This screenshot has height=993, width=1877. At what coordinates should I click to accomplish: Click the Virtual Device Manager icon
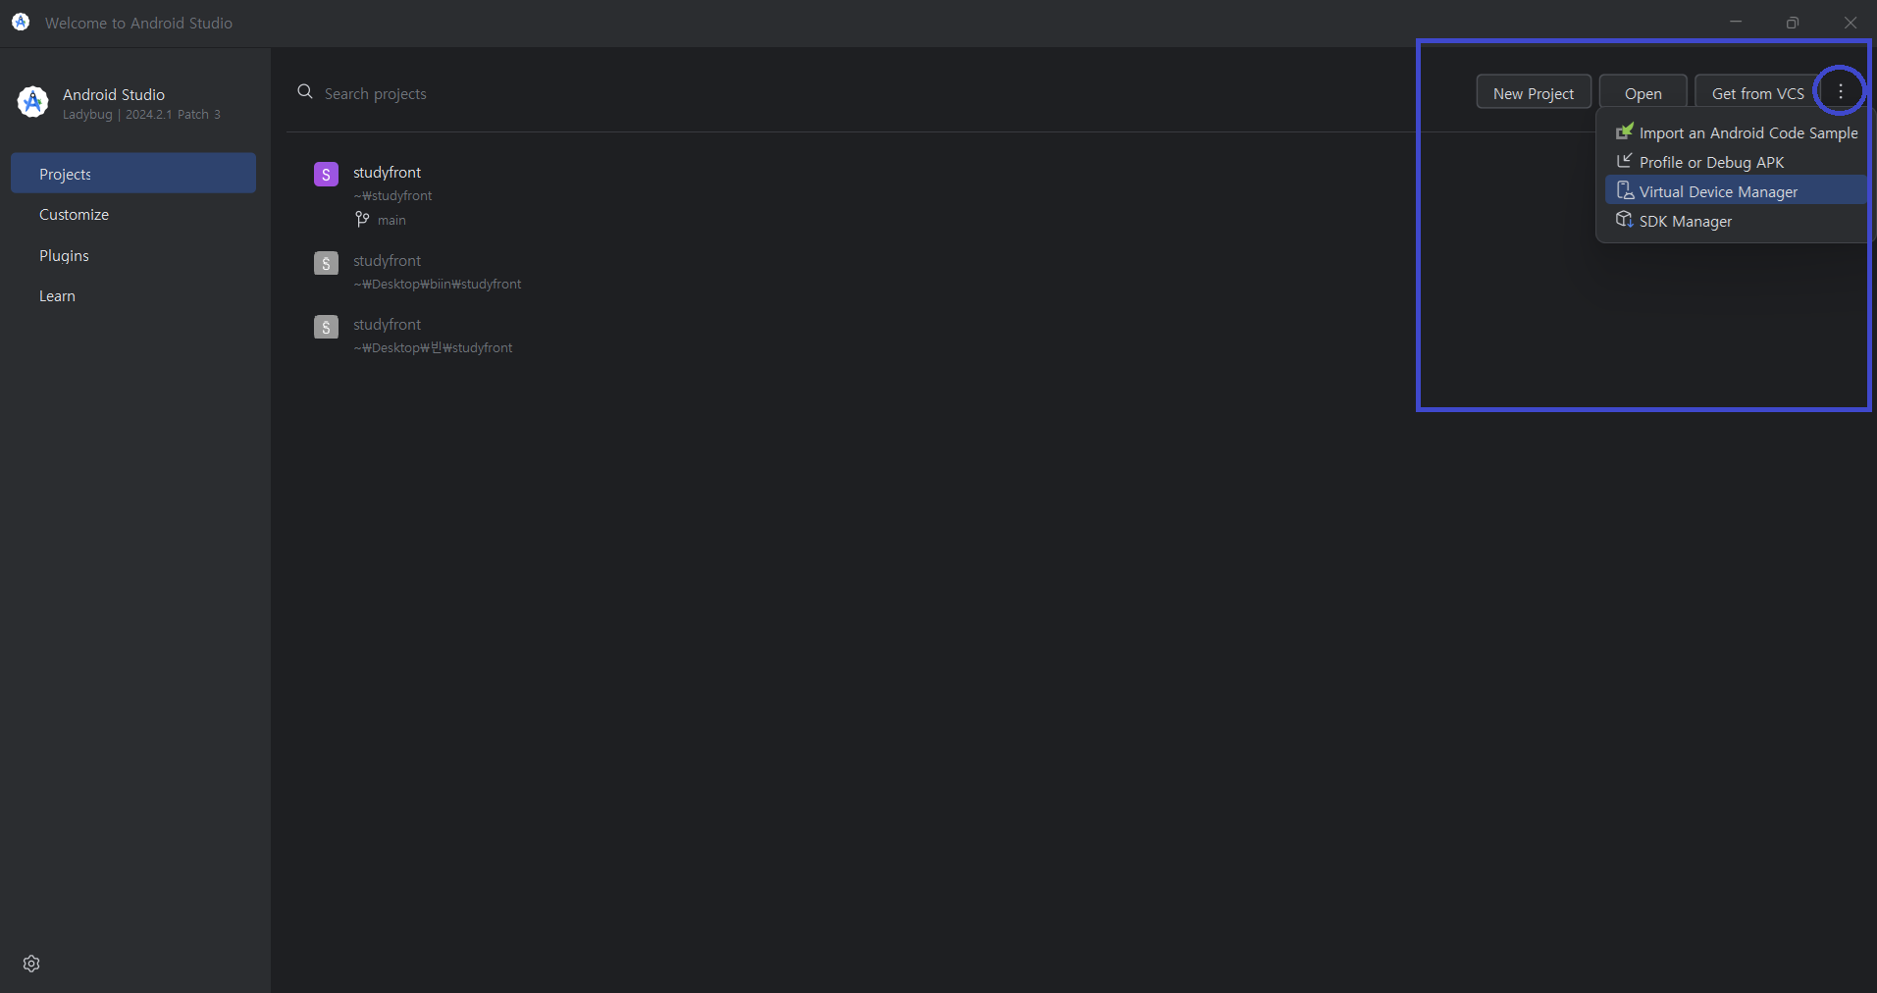pos(1625,191)
